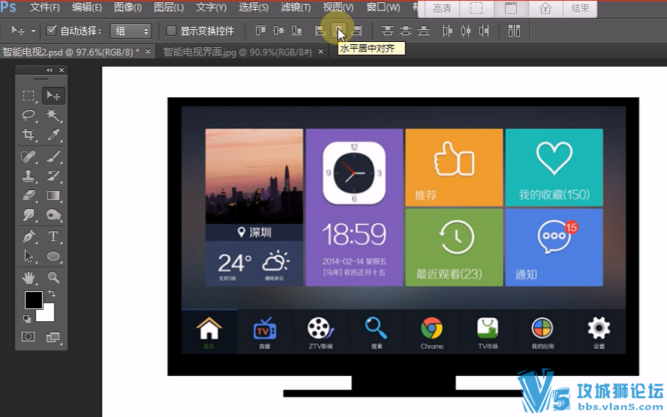Click the home icon in recorder bar
This screenshot has height=417, width=667.
[545, 8]
